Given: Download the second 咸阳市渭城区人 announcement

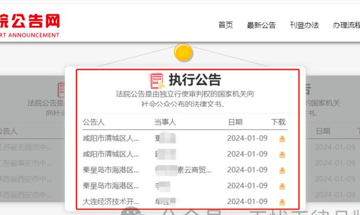Looking at the screenshot, I should [x=282, y=155].
